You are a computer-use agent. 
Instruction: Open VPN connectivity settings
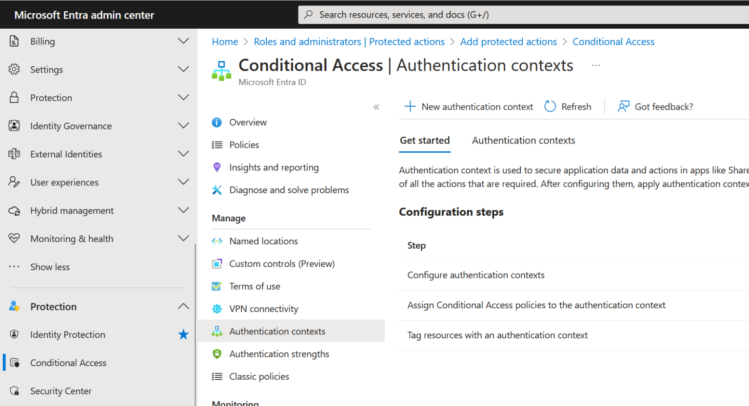[263, 309]
